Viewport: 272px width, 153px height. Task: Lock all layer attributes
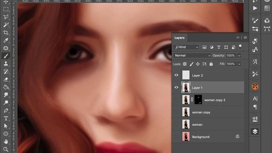[211, 64]
